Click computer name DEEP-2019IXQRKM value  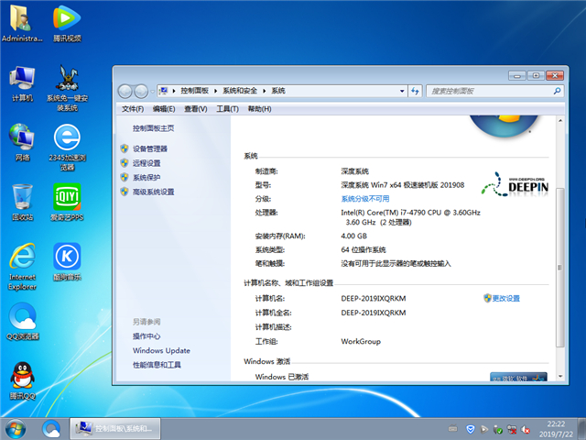click(374, 298)
